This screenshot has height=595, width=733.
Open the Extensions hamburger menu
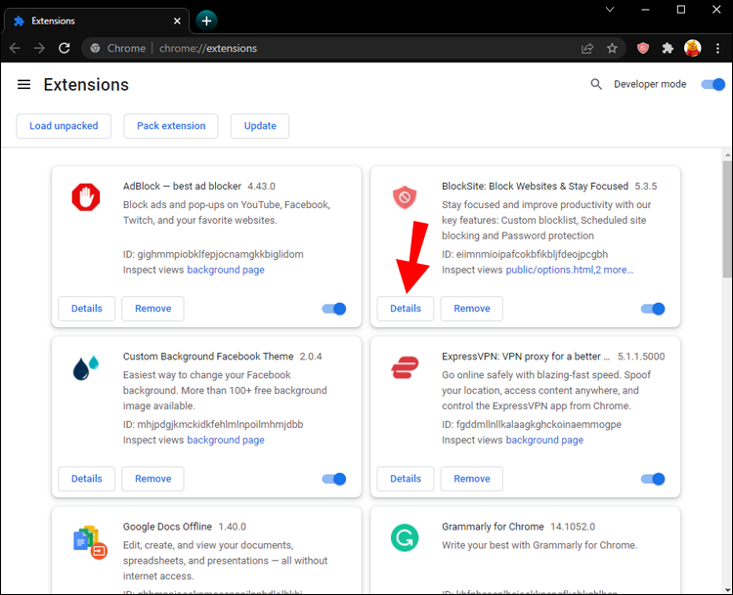[24, 85]
